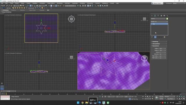Click the Key Filters button
This screenshot has height=105, width=186.
(x=171, y=99)
